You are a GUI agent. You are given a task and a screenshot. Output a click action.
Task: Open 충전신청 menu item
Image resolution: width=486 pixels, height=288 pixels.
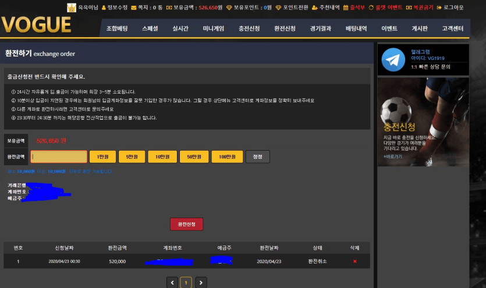(249, 29)
